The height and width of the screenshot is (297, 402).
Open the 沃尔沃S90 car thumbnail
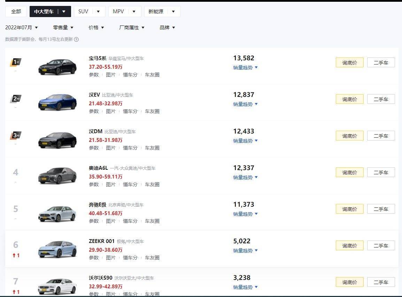point(57,286)
